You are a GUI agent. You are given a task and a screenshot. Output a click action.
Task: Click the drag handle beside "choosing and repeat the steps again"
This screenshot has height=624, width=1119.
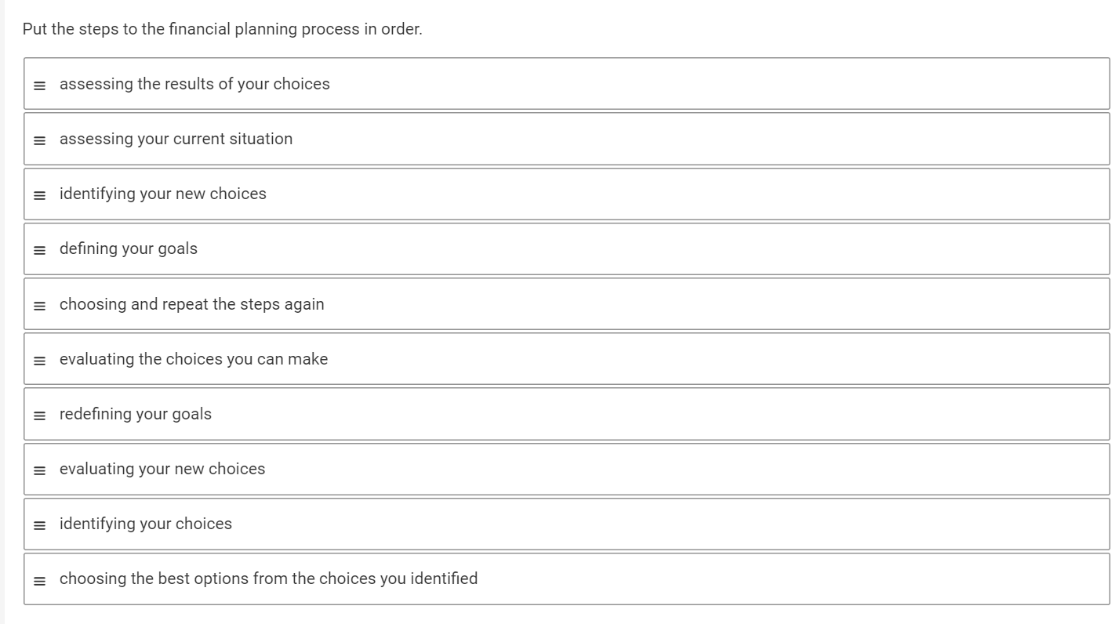(39, 304)
